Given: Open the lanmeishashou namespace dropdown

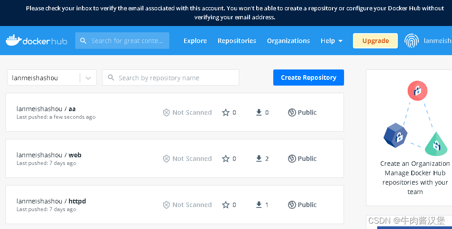Looking at the screenshot, I should click(x=52, y=78).
